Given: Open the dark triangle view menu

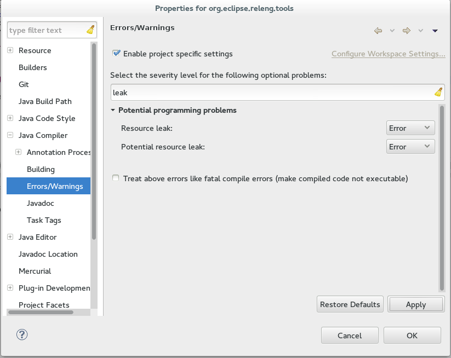Looking at the screenshot, I should (435, 31).
